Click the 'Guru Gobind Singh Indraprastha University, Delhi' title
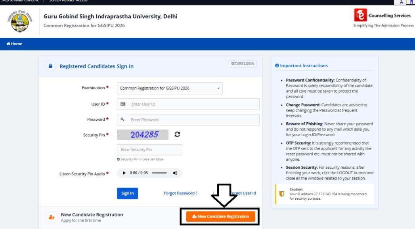This screenshot has height=229, width=415. tap(110, 16)
